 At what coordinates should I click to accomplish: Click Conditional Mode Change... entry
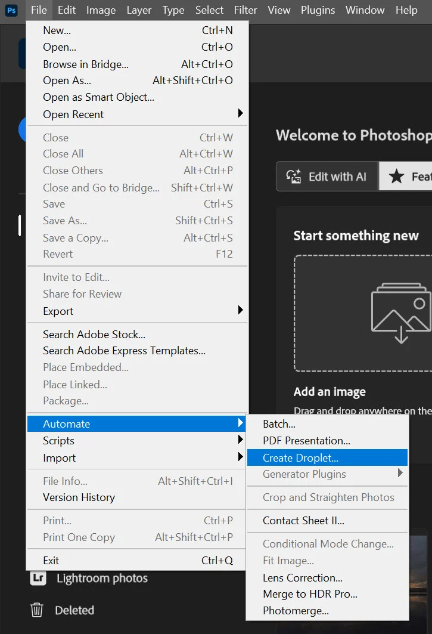click(327, 544)
